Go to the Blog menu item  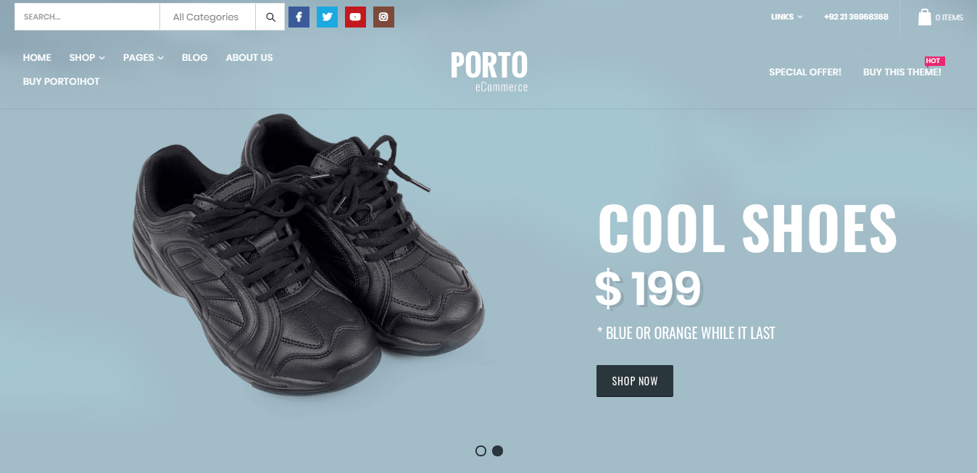pyautogui.click(x=195, y=57)
